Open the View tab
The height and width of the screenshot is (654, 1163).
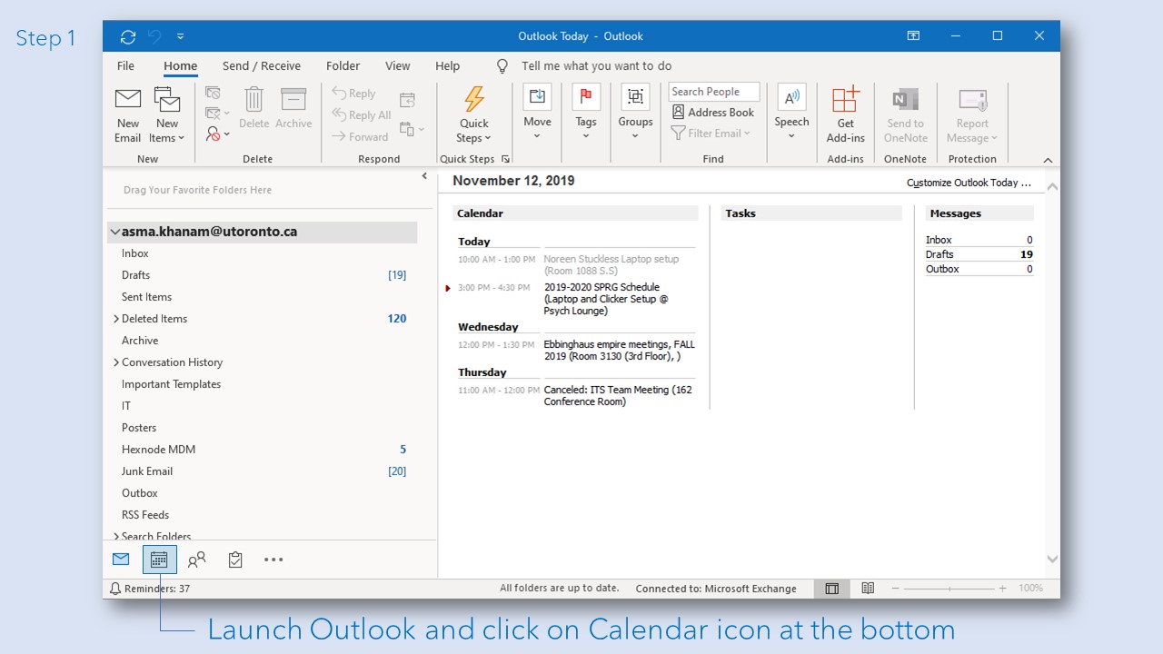[397, 66]
